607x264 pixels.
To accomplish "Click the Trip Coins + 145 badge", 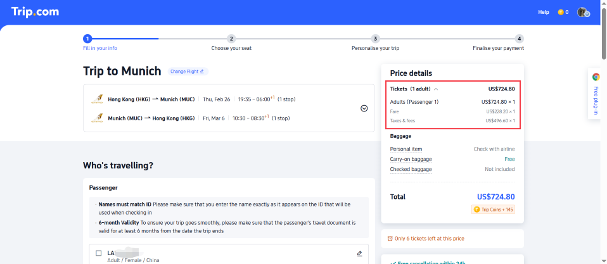I will click(x=493, y=210).
